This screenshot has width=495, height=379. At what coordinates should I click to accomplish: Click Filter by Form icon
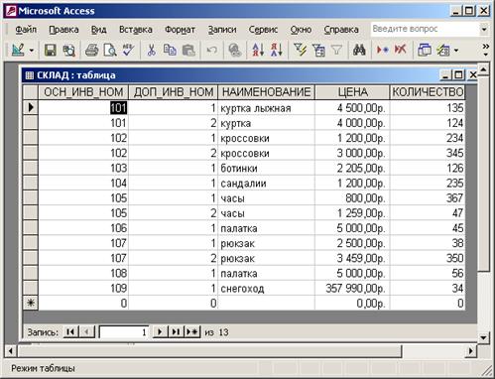[x=318, y=51]
